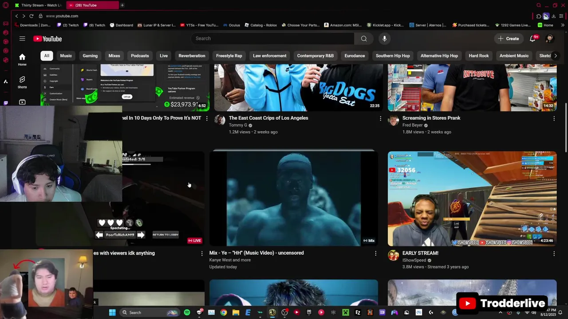Viewport: 568px width, 319px height.
Task: Open Catalog - Roblox bookmark
Action: pyautogui.click(x=260, y=25)
